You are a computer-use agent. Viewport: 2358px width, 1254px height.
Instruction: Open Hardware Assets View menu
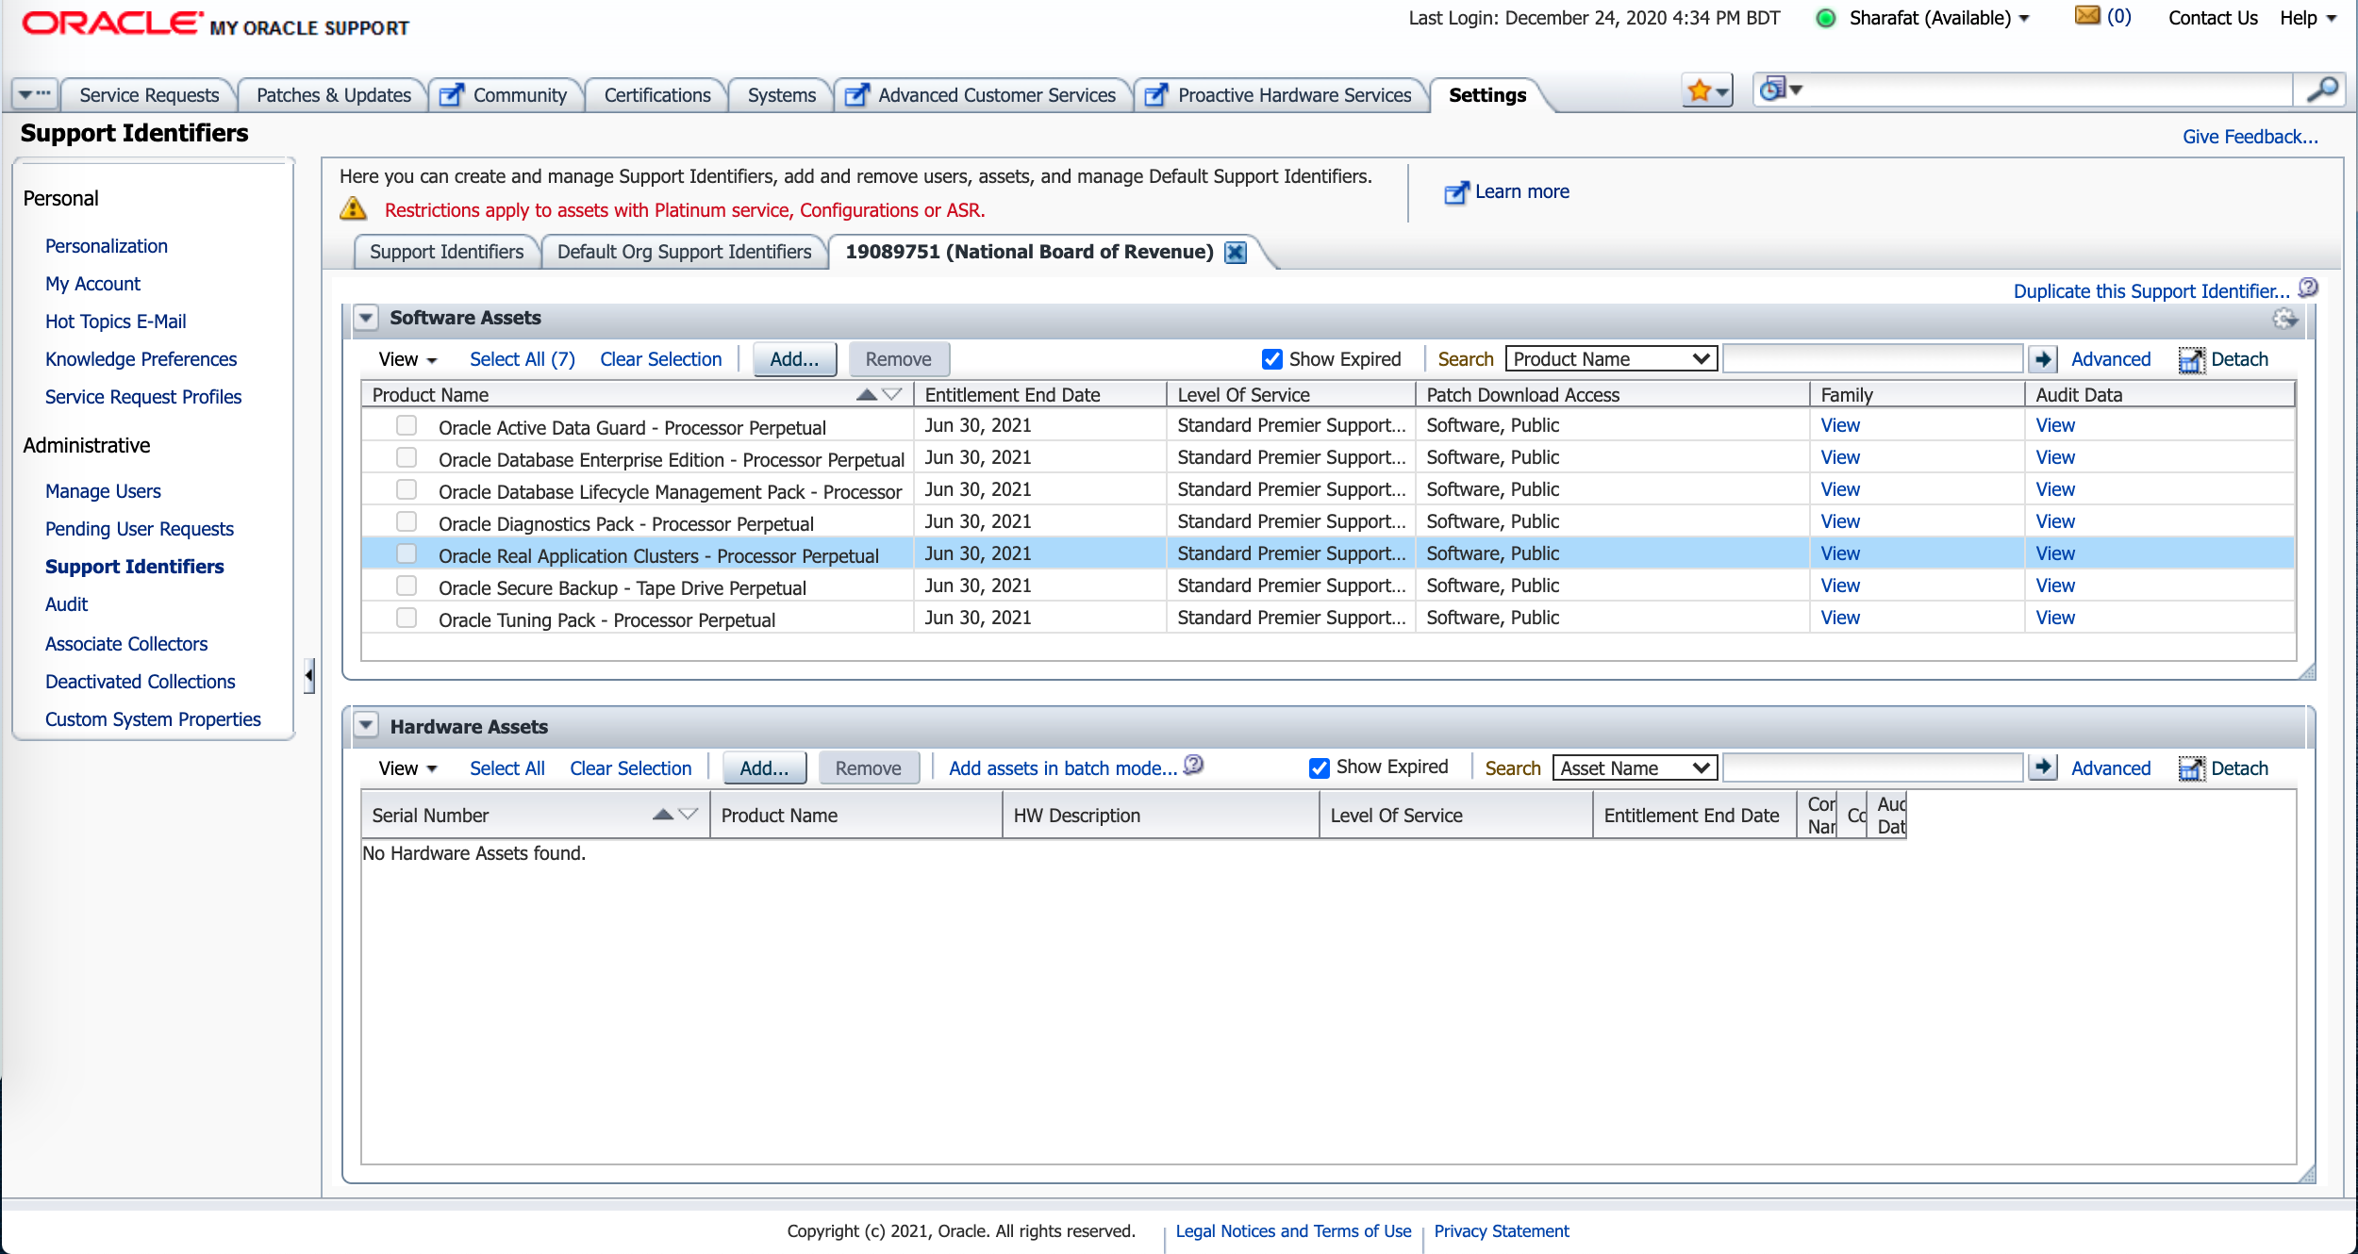[x=407, y=768]
